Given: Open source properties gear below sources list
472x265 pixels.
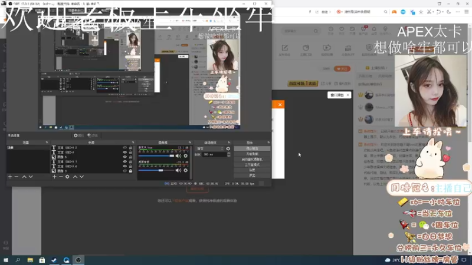Looking at the screenshot, I should click(x=67, y=177).
